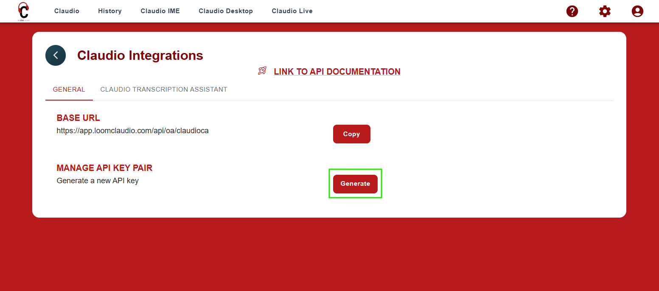Screen dimensions: 659x291
Task: Navigate to the History page
Action: [x=109, y=11]
